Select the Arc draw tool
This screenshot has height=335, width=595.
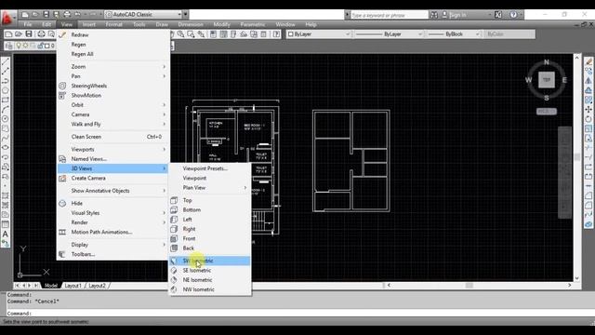[6, 110]
